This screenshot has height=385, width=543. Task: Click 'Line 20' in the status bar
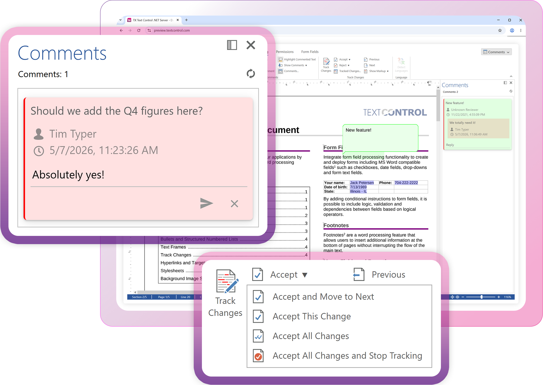coord(185,297)
